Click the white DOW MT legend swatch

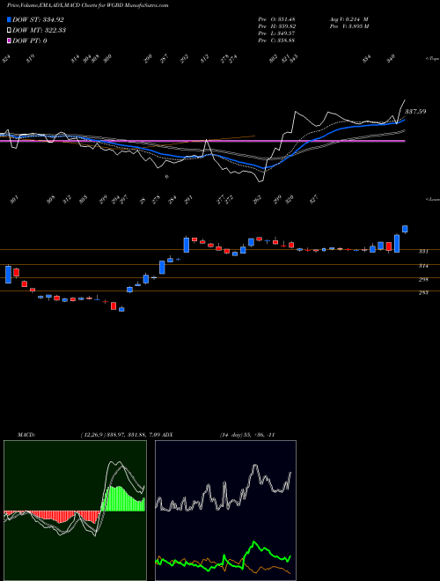click(x=9, y=30)
